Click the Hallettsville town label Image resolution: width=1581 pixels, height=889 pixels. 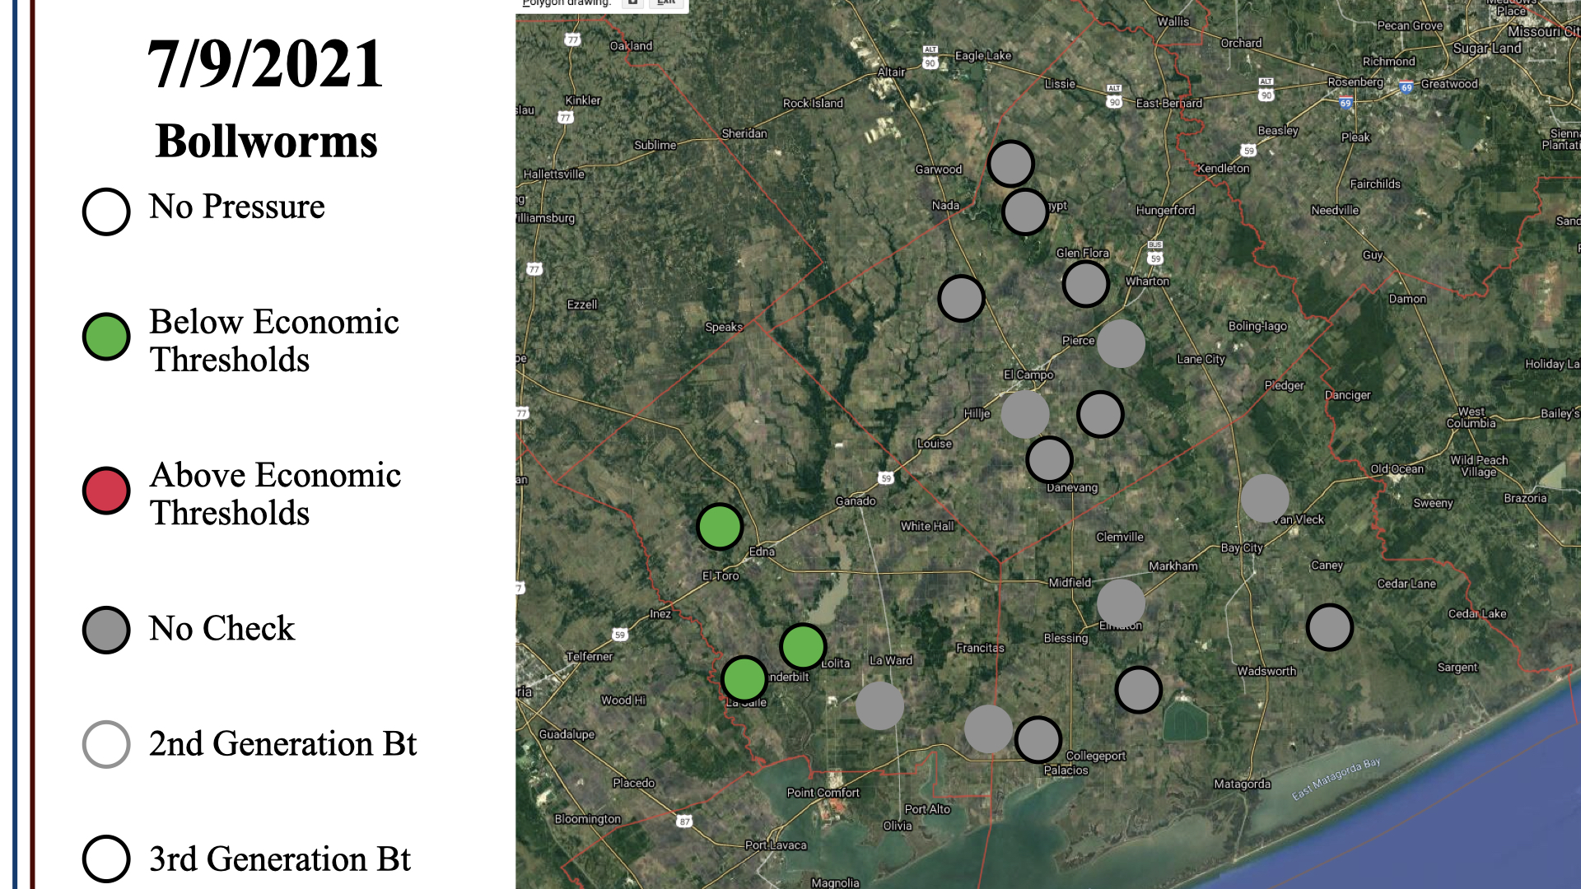tap(554, 175)
